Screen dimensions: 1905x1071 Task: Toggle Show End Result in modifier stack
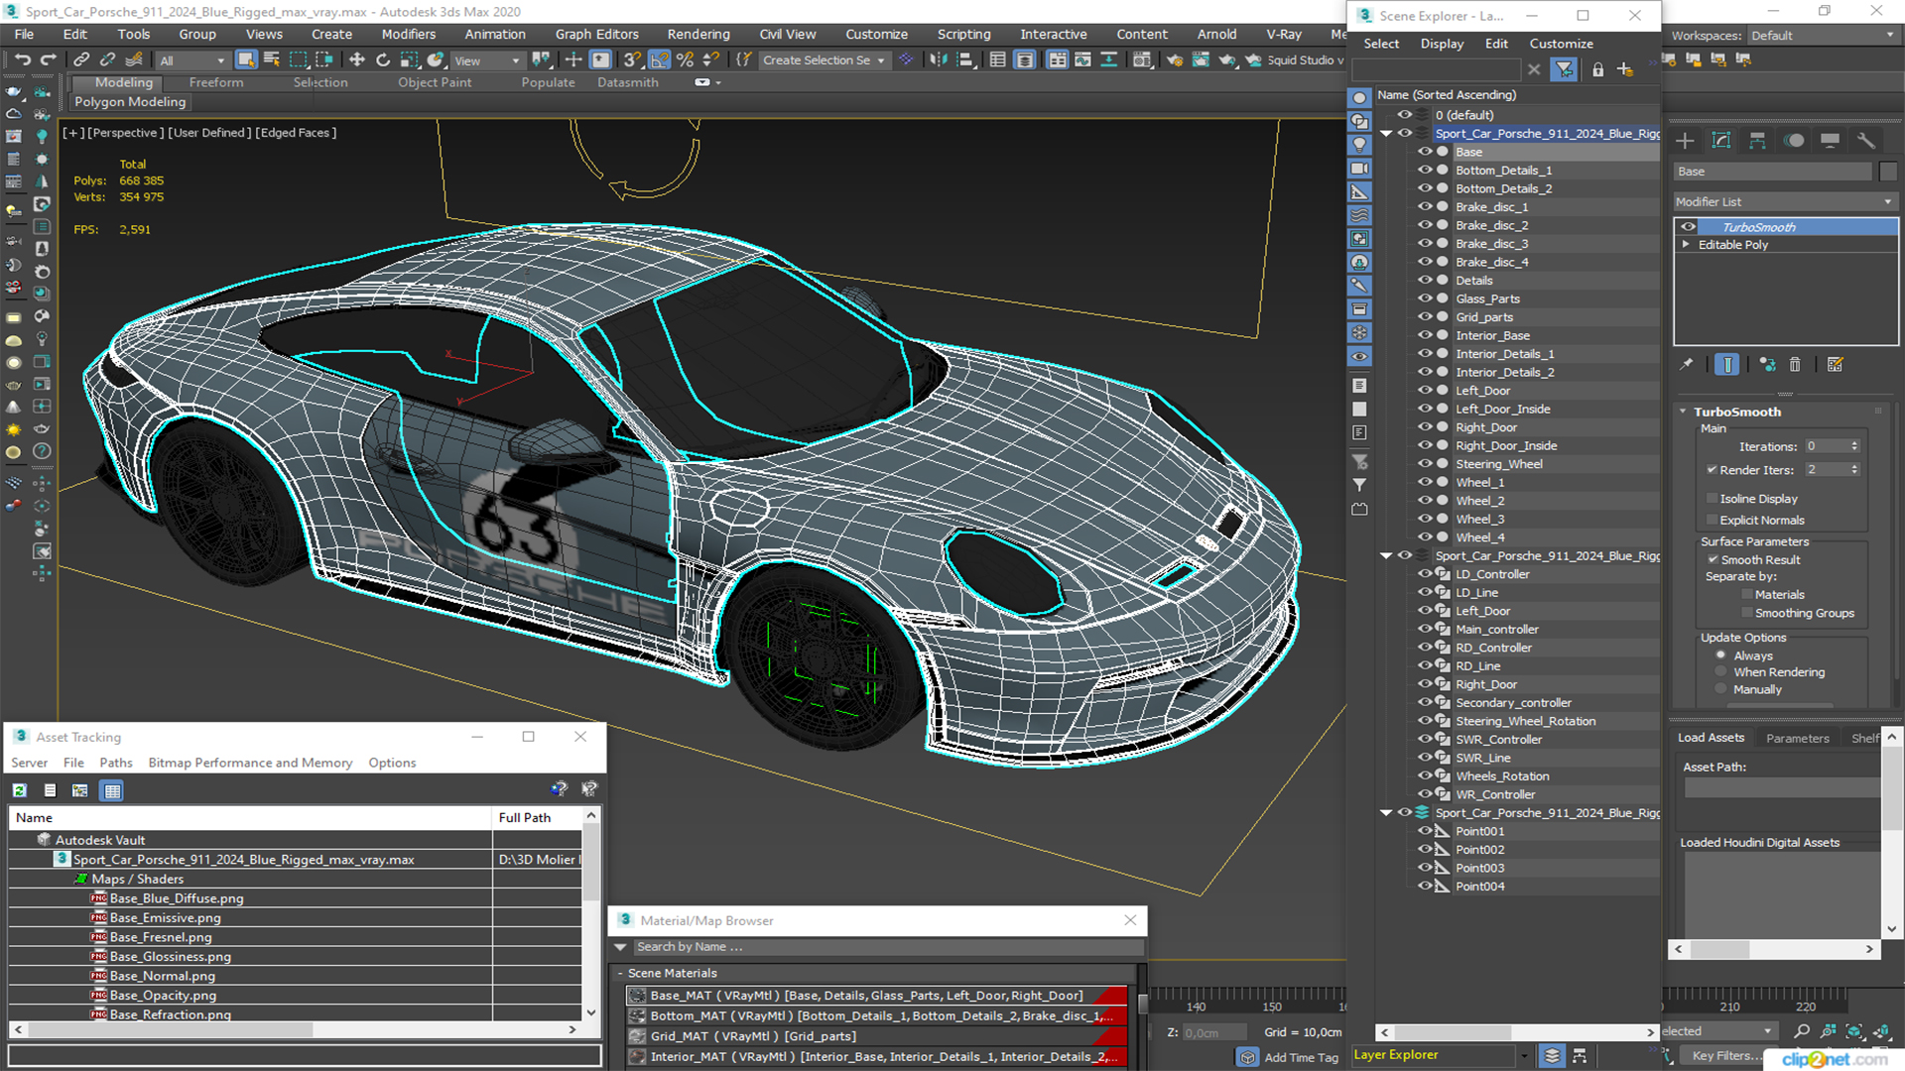tap(1726, 365)
